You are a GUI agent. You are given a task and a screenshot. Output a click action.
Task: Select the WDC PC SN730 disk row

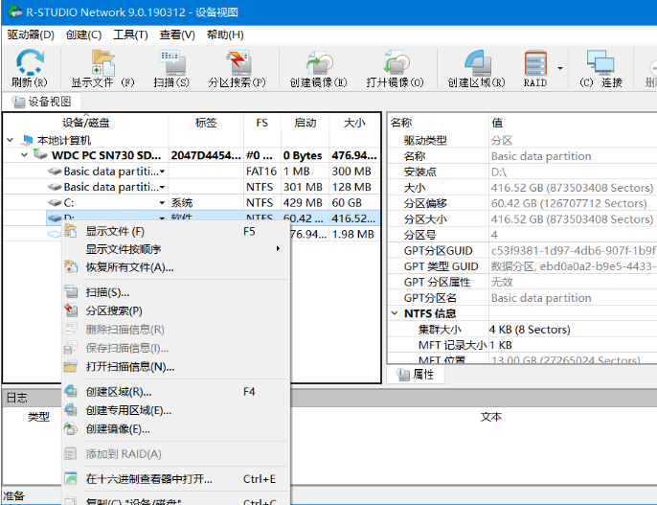pyautogui.click(x=192, y=155)
